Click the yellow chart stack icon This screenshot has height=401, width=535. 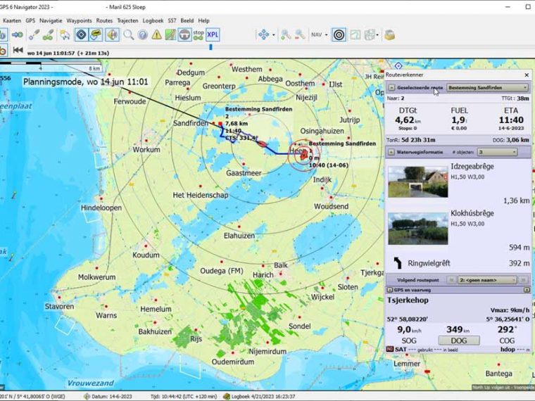(389, 34)
